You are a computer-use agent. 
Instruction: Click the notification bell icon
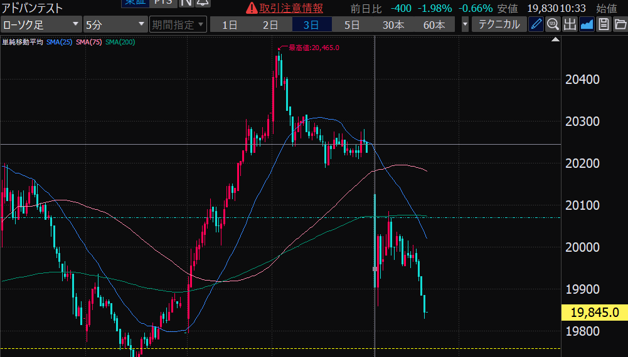pos(203,3)
